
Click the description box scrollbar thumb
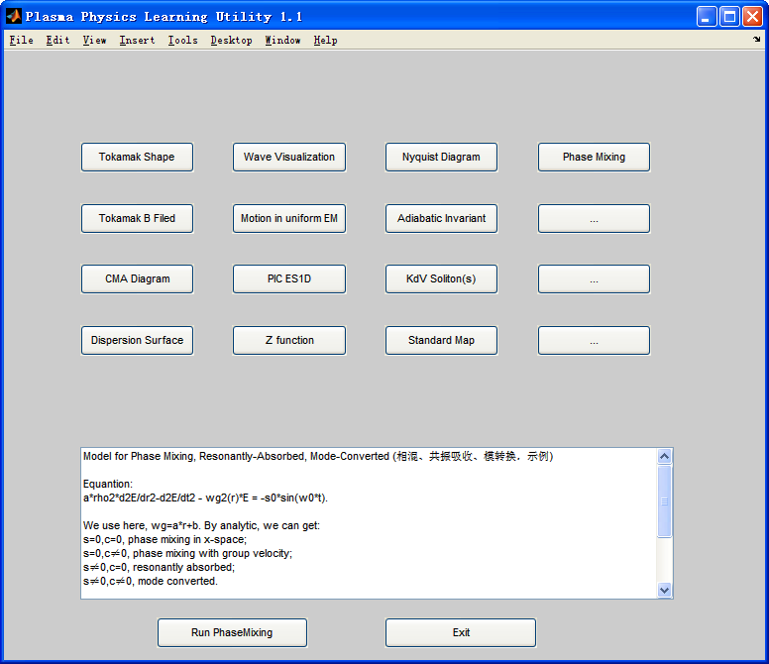pos(664,501)
